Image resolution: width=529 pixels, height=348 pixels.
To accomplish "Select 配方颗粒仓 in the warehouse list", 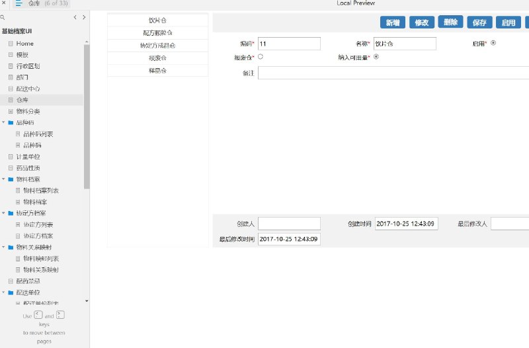I will 157,32.
